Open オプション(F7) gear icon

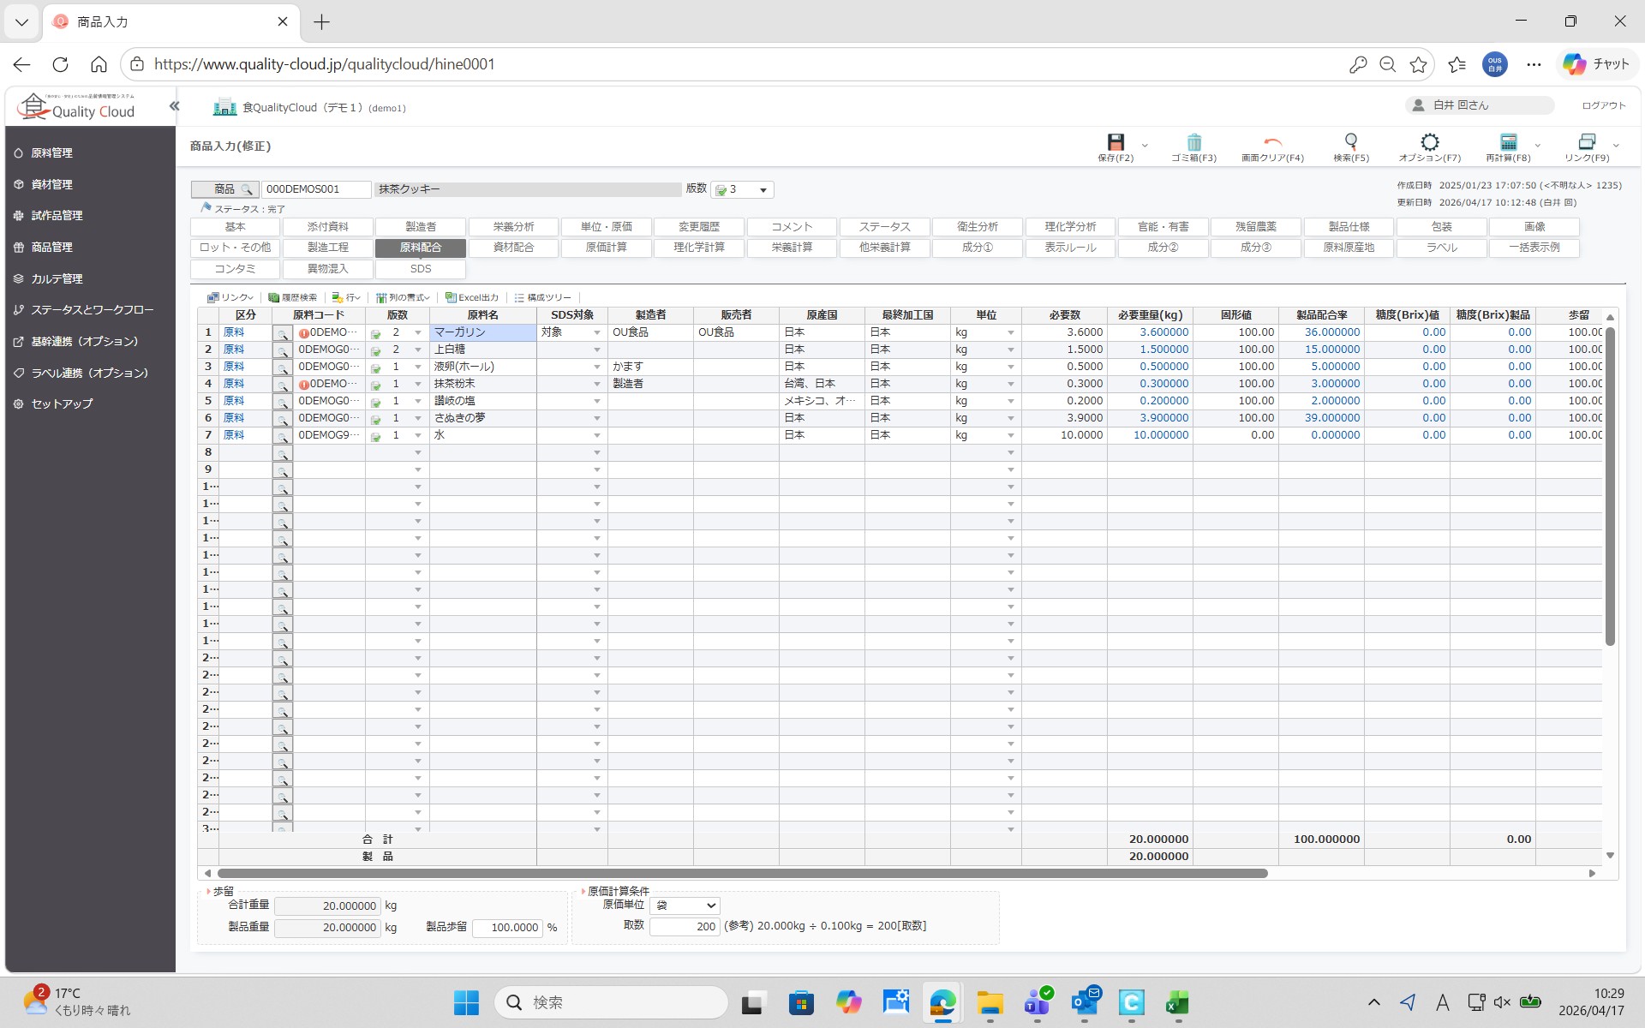click(x=1429, y=141)
